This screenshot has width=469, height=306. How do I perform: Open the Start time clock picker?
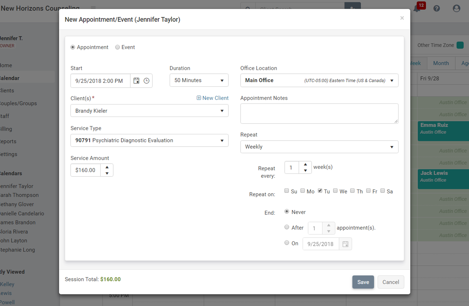[x=146, y=80]
